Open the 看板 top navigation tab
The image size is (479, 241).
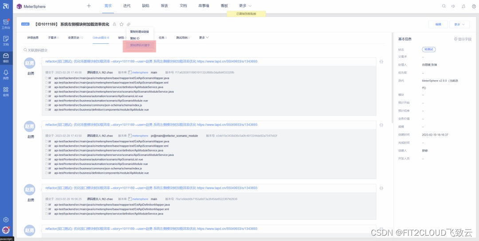(224, 6)
